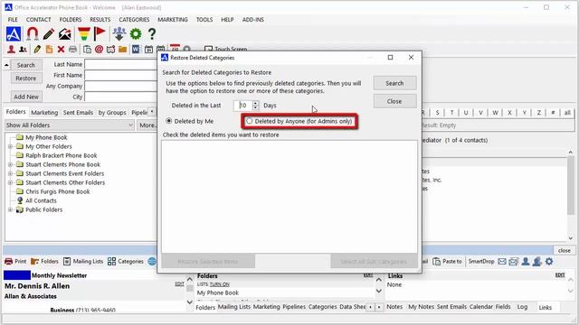Click the Close button in the dialog
Image resolution: width=579 pixels, height=325 pixels.
(x=394, y=101)
